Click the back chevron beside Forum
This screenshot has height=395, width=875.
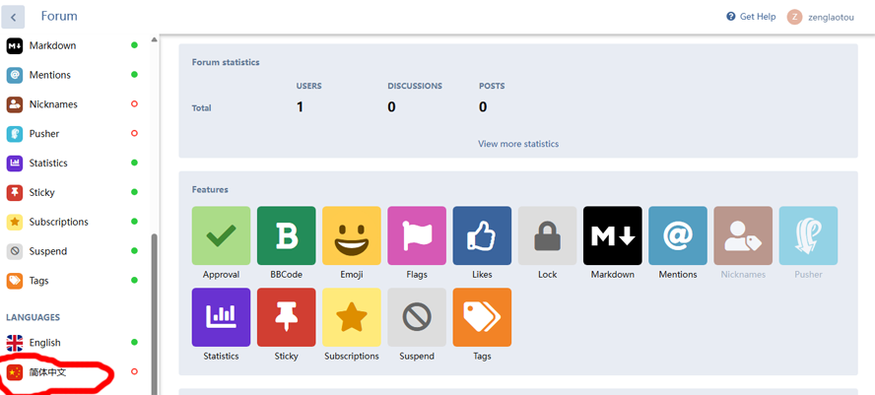[14, 17]
